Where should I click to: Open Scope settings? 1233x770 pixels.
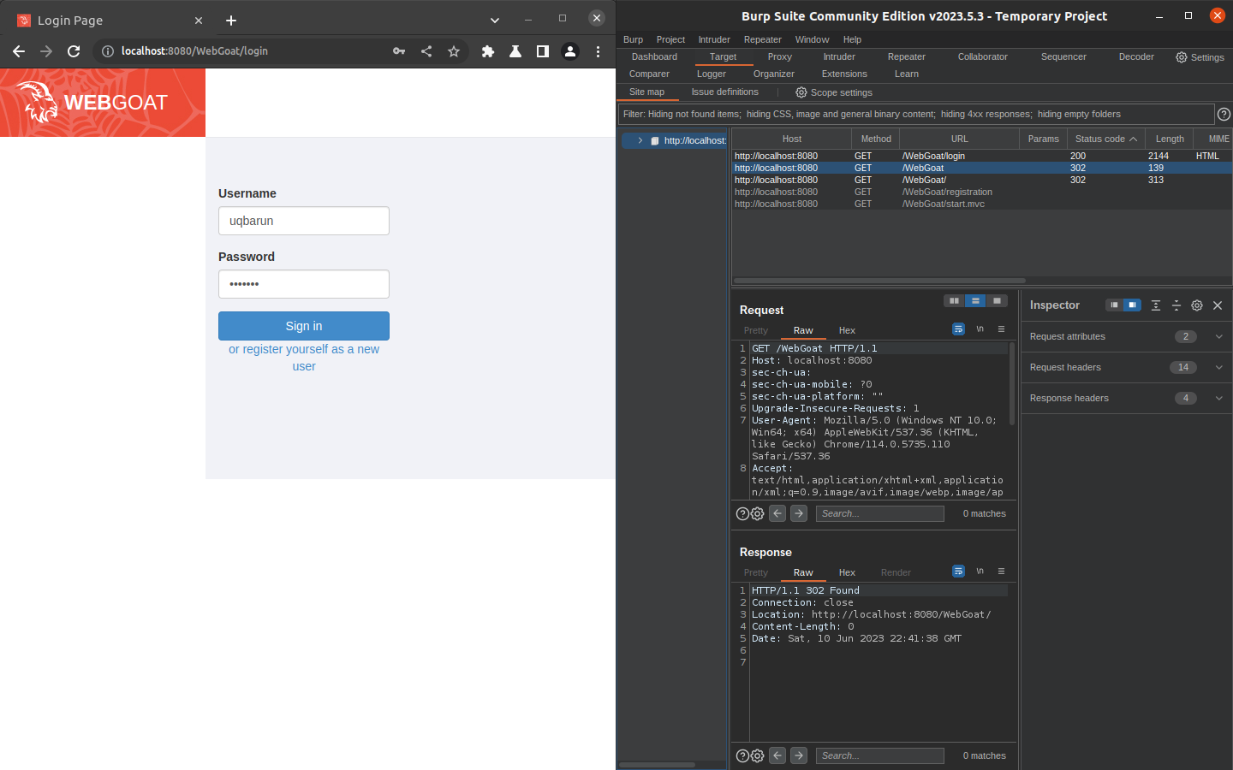834,92
